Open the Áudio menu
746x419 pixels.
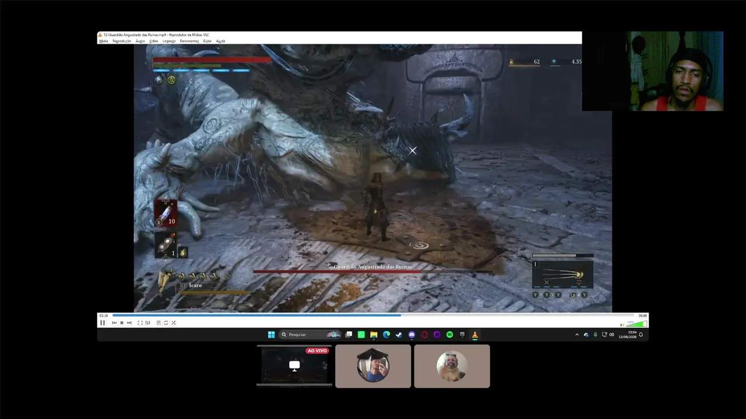140,41
